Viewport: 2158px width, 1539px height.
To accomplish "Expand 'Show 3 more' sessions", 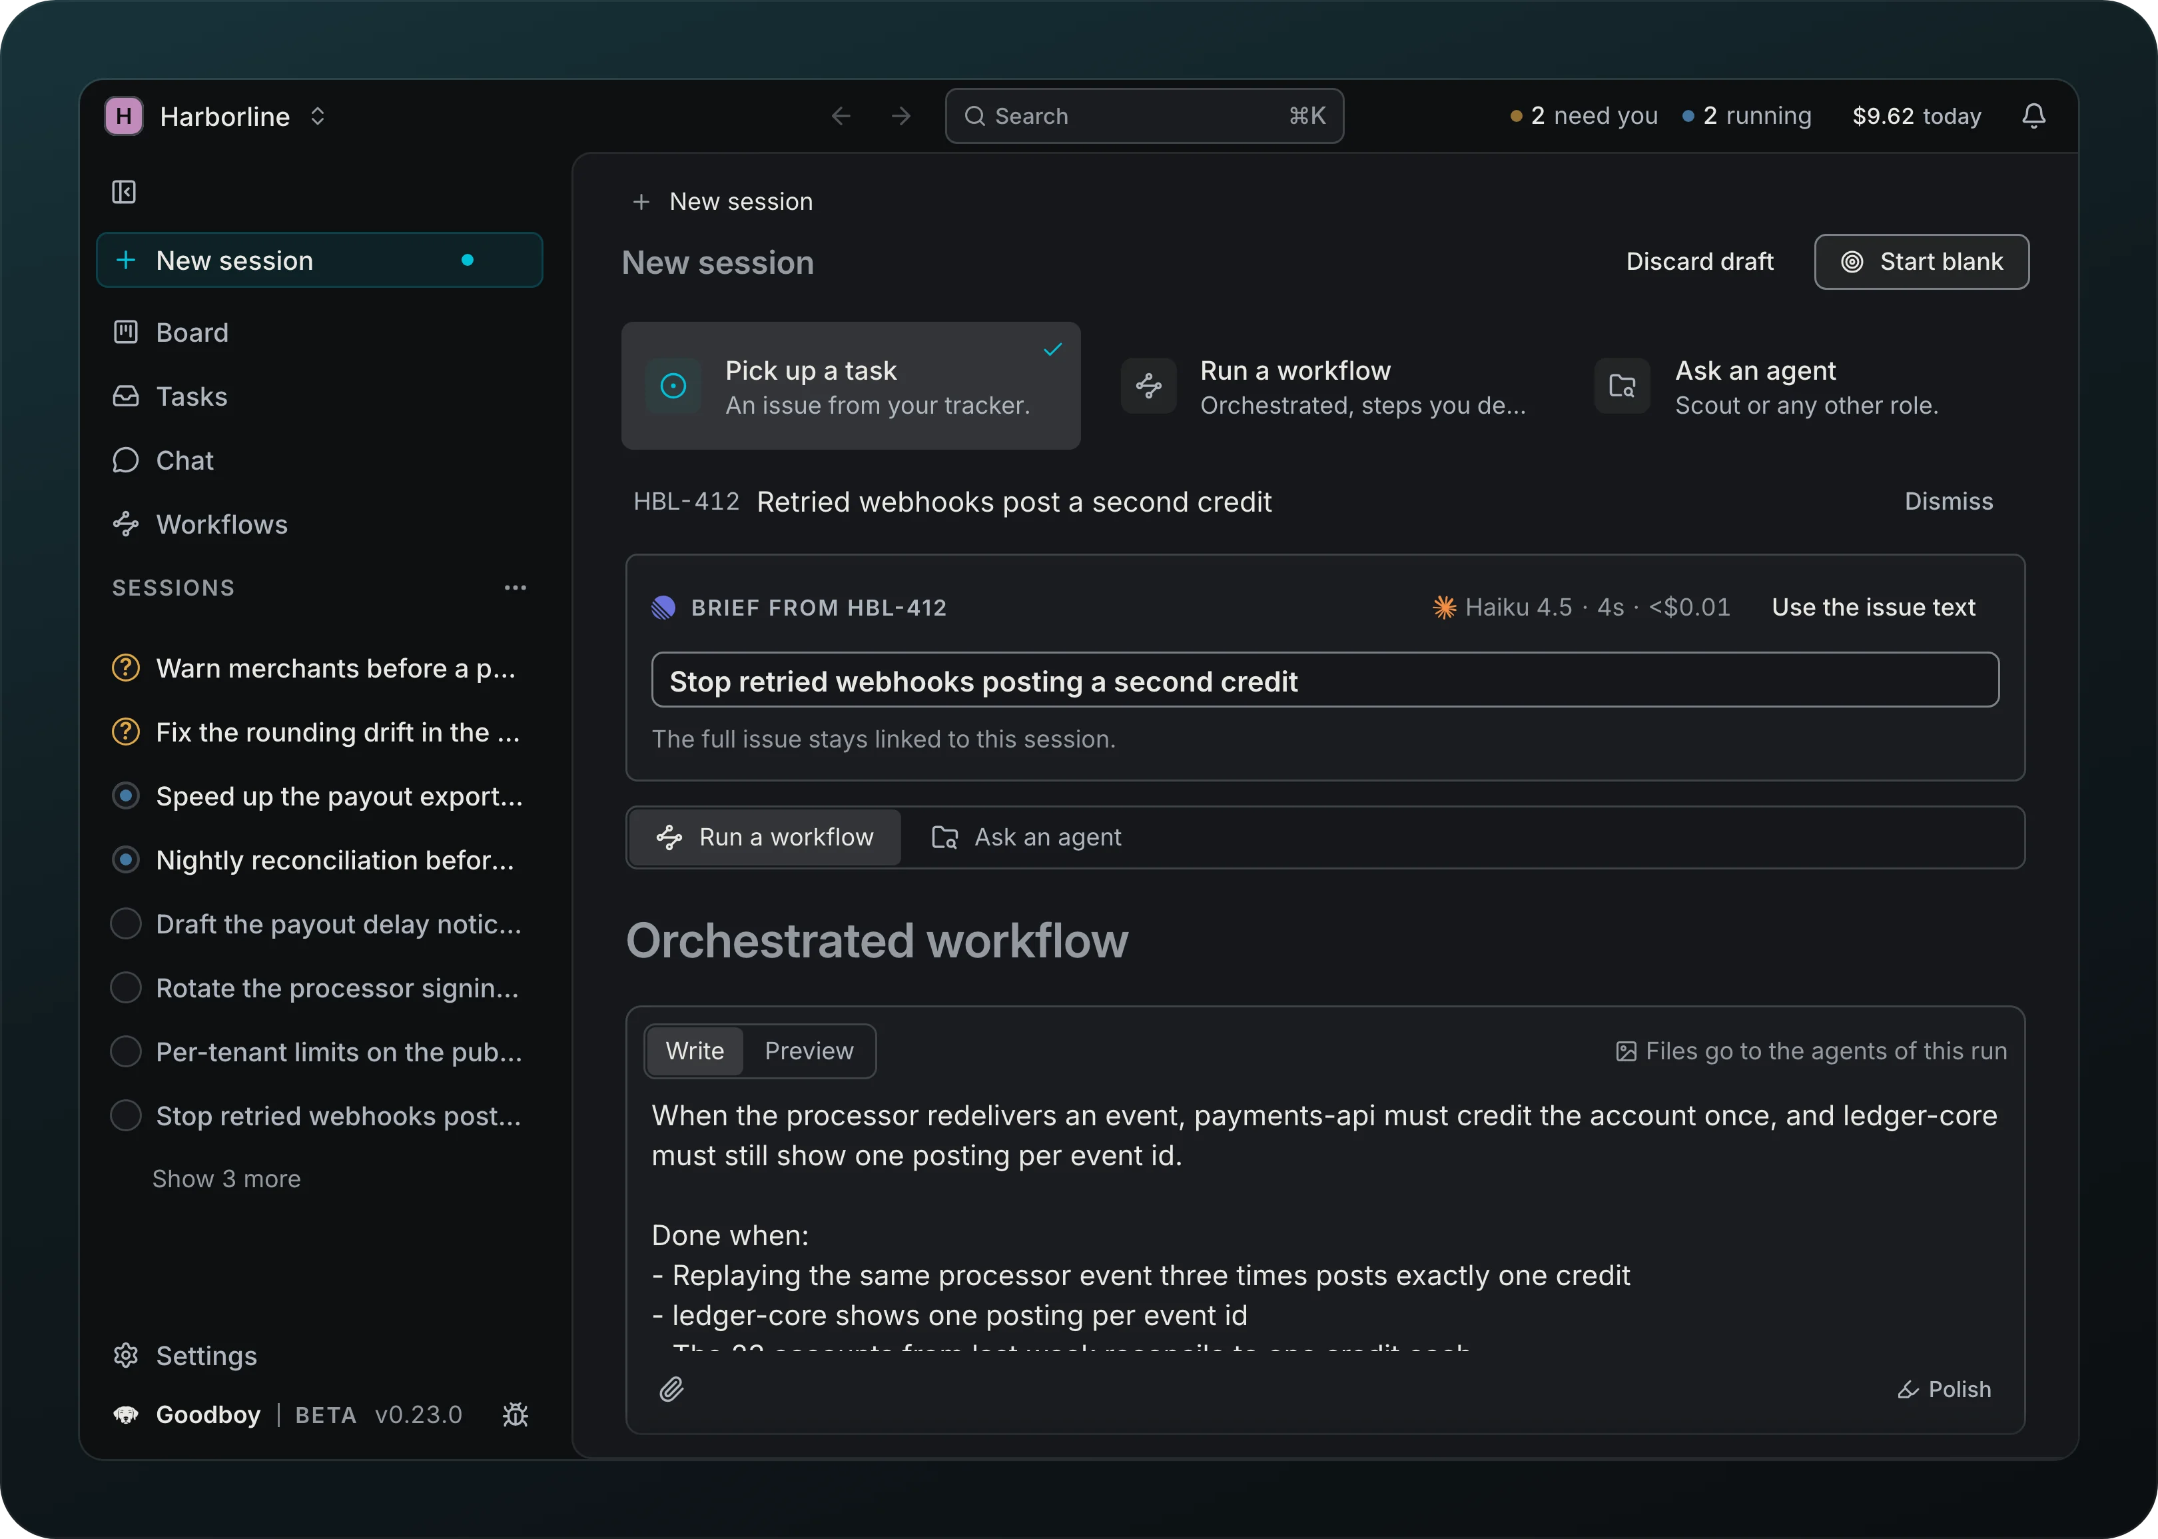I will click(226, 1179).
